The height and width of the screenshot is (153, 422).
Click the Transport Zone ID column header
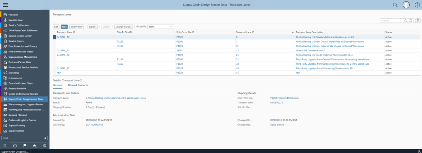pyautogui.click(x=66, y=32)
